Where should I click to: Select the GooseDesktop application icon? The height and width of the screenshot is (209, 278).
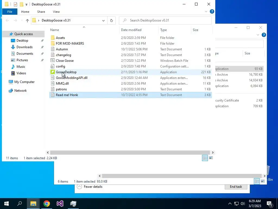point(52,72)
